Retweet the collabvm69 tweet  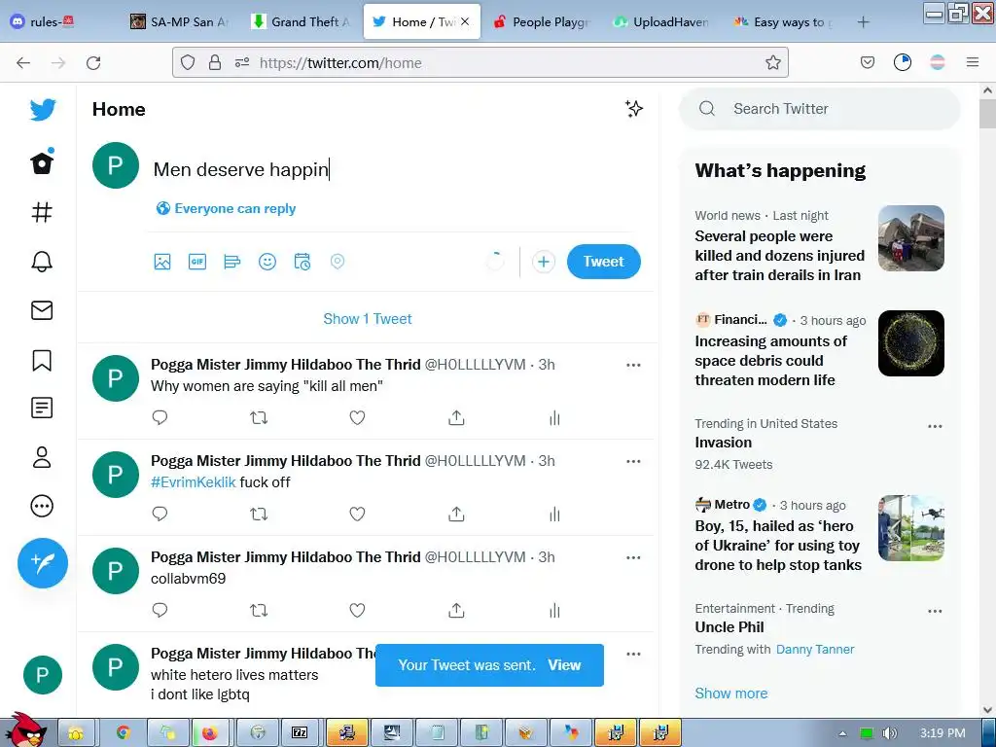click(259, 611)
